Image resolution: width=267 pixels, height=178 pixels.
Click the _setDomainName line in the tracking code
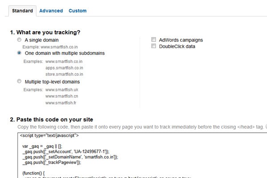coord(70,157)
